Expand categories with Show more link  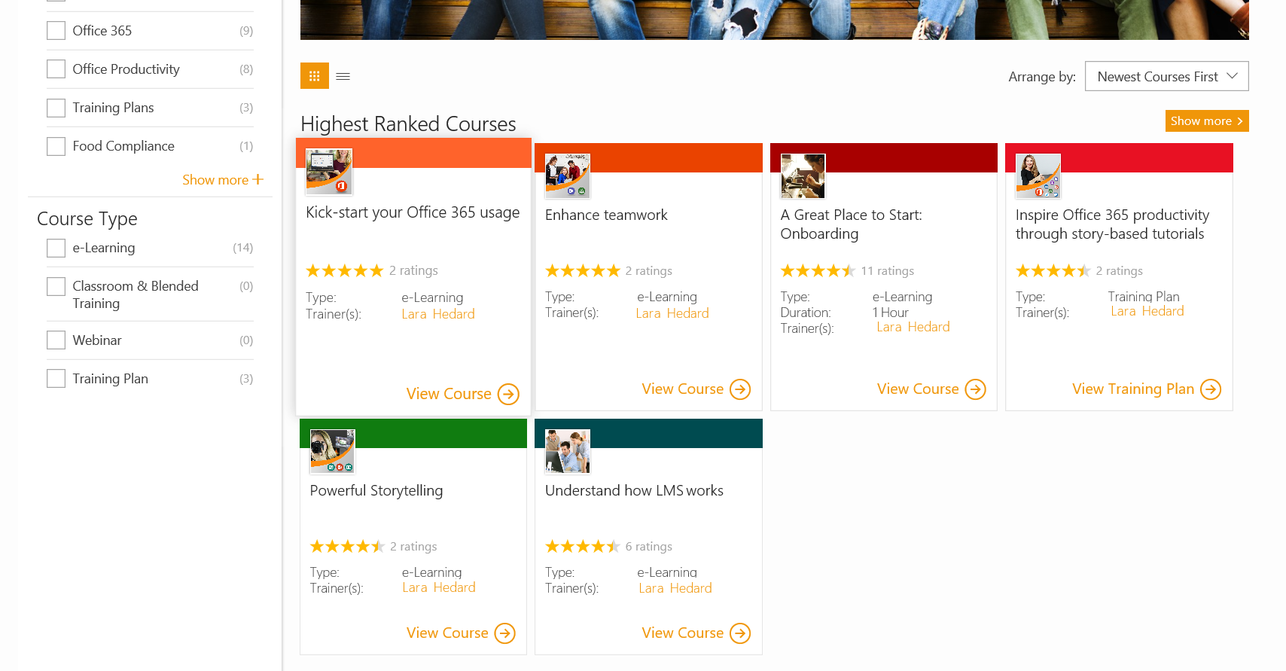coord(215,180)
